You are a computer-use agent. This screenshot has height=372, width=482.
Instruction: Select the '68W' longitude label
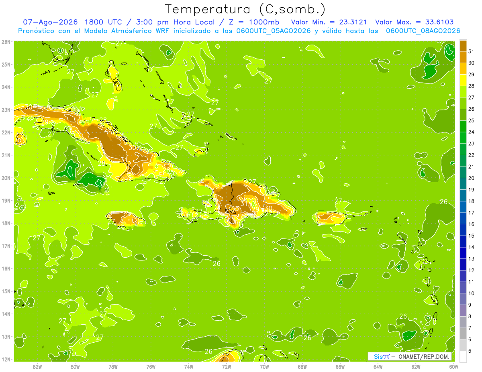(302, 367)
